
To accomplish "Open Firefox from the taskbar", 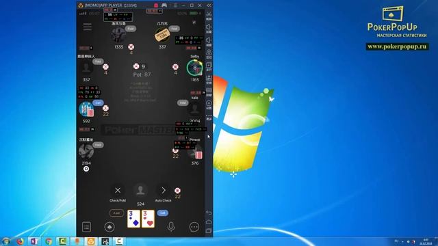I will pyautogui.click(x=20, y=241).
